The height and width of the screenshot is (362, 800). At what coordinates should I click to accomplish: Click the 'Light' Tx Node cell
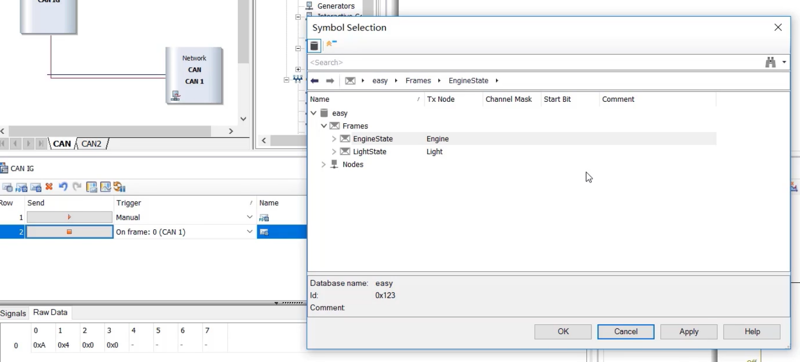435,152
